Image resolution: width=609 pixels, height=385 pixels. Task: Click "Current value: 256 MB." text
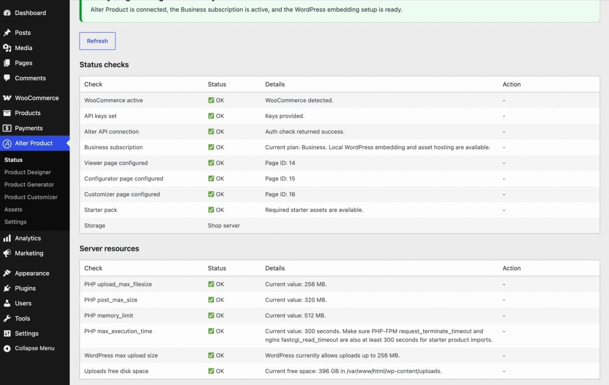click(296, 284)
